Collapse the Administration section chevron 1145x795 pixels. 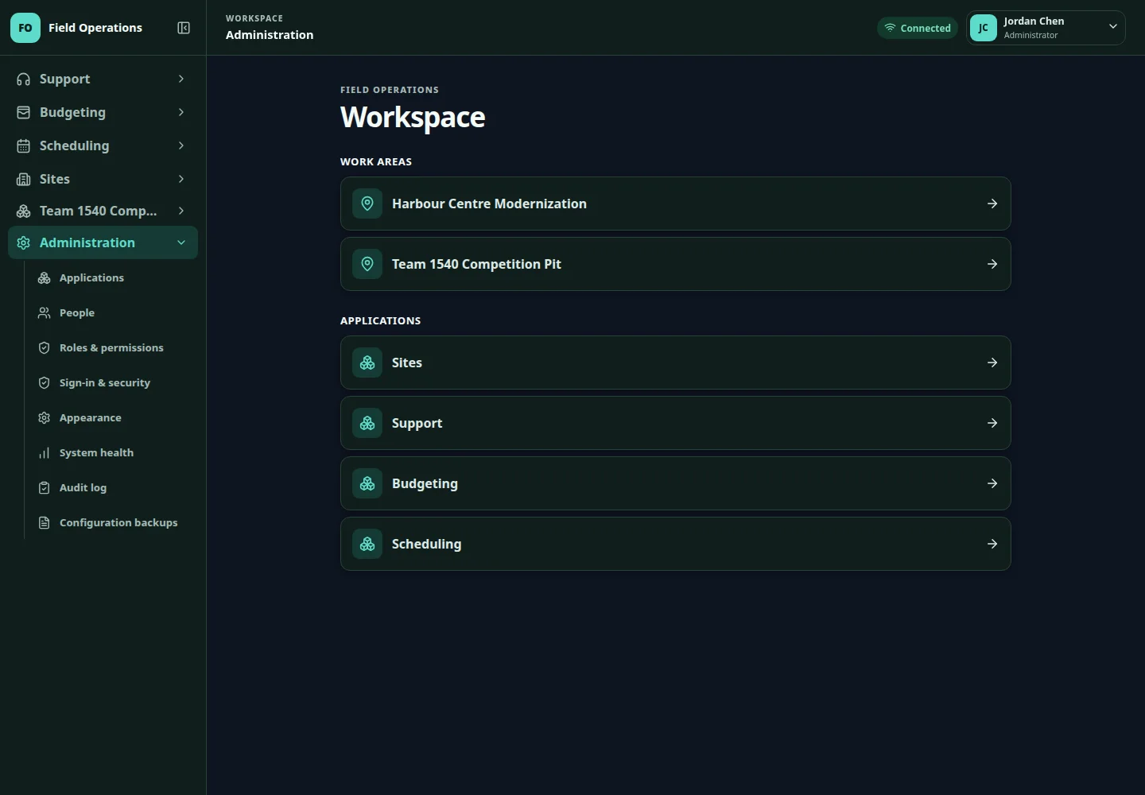pos(181,242)
